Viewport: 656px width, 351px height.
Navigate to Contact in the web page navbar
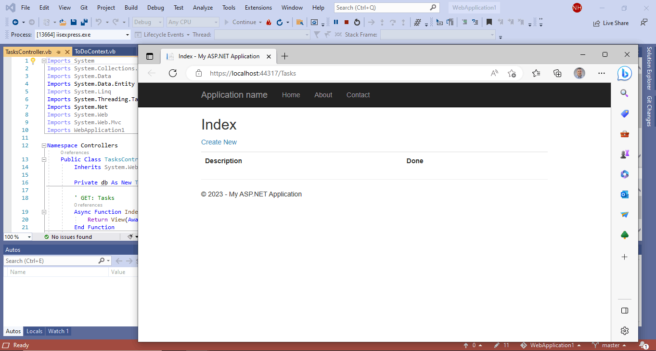coord(358,95)
